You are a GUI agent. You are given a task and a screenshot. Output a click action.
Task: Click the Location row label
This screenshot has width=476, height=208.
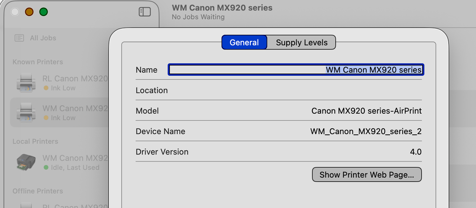tap(152, 90)
